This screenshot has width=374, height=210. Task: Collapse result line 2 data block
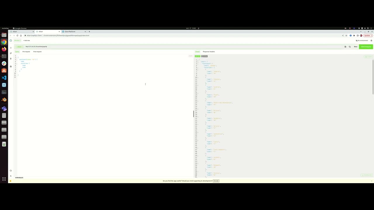tap(198, 62)
